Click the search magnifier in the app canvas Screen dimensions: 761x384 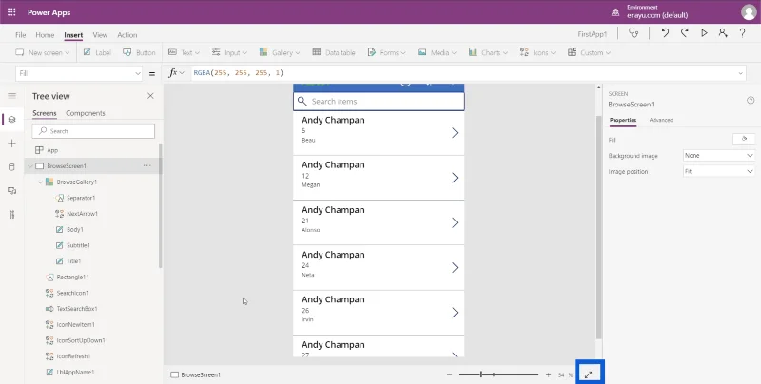(302, 101)
